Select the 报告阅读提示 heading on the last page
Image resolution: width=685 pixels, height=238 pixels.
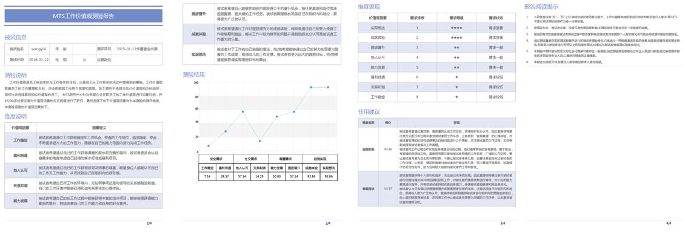point(541,7)
